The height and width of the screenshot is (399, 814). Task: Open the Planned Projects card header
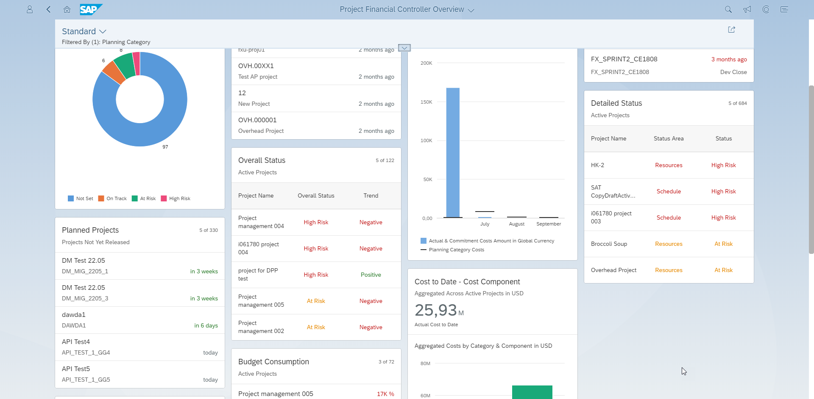click(140, 235)
